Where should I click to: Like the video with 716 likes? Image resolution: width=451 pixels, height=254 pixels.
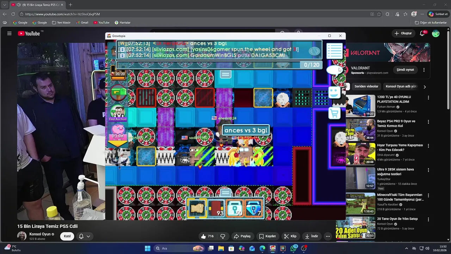click(x=207, y=236)
